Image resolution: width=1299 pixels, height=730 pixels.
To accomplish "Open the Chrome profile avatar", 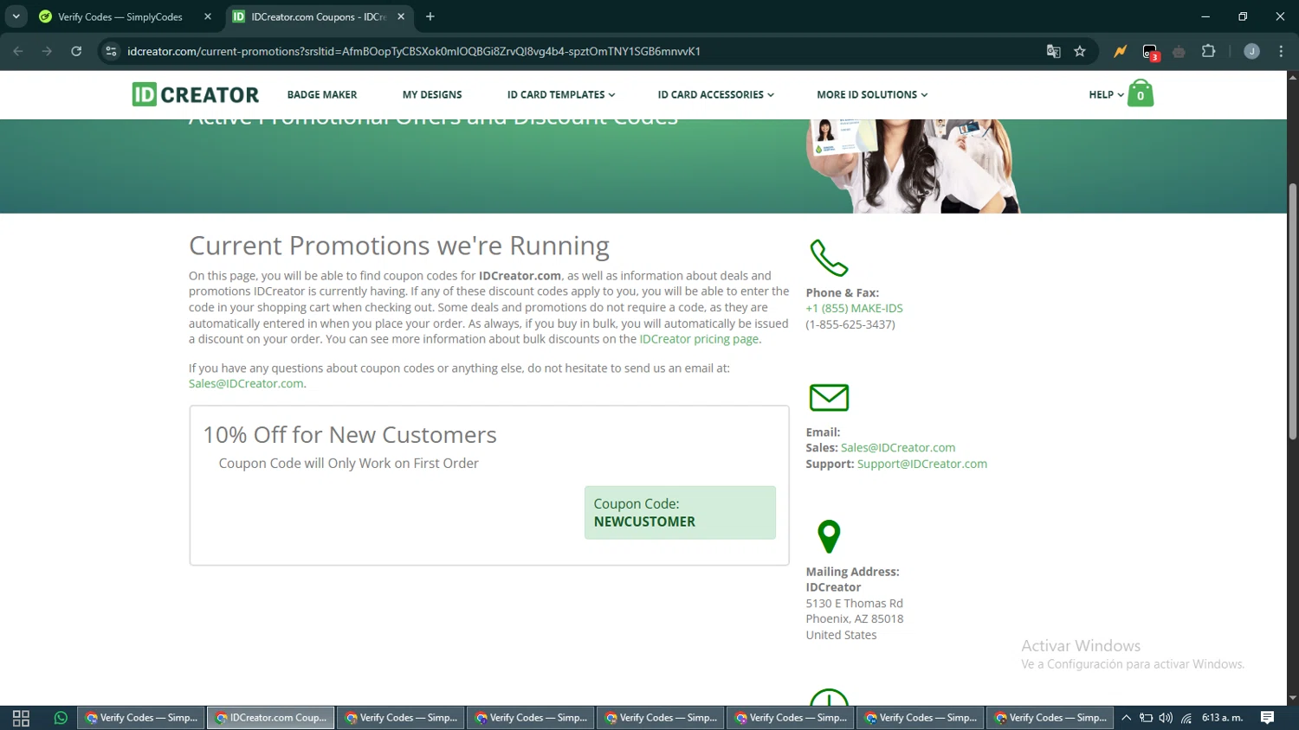I will (x=1251, y=51).
